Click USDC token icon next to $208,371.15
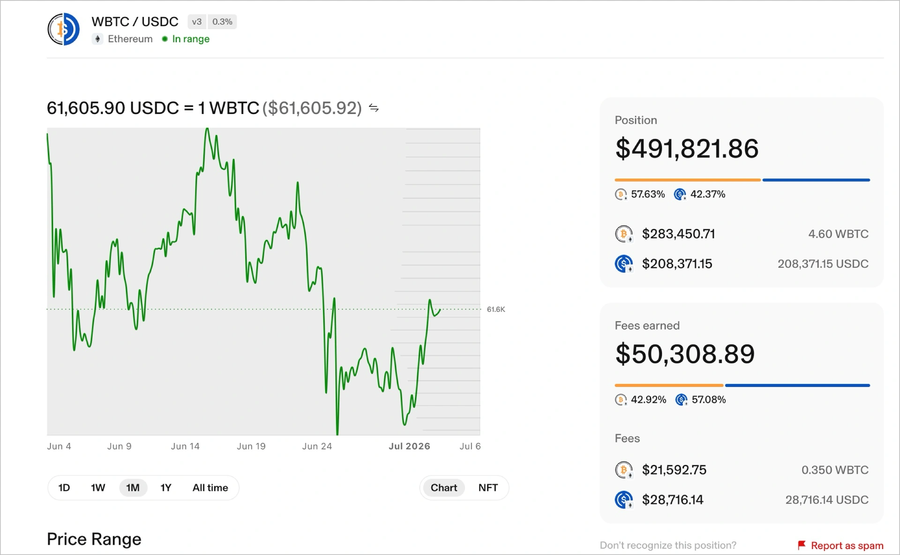 click(x=624, y=264)
